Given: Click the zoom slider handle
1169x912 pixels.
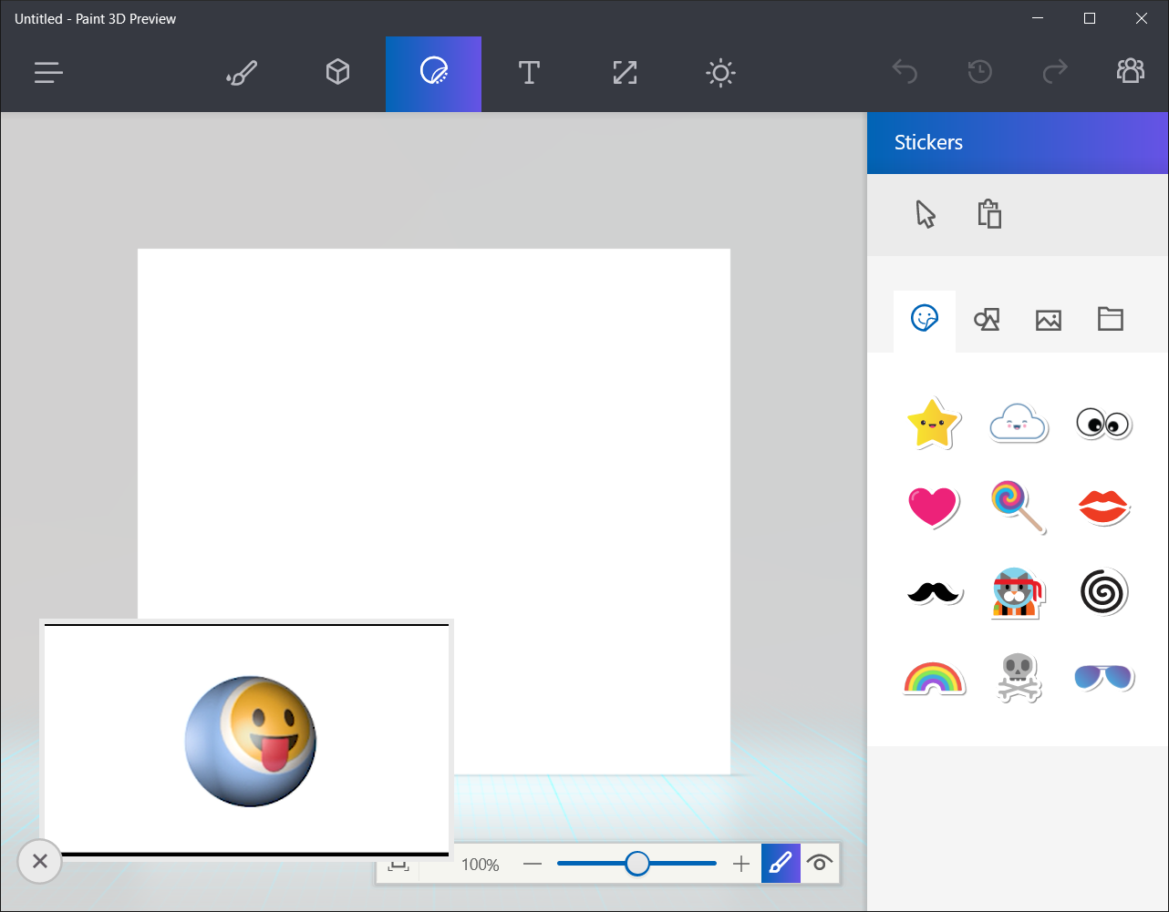Looking at the screenshot, I should [x=637, y=864].
